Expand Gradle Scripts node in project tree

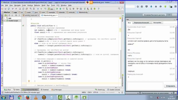click(x=4, y=21)
